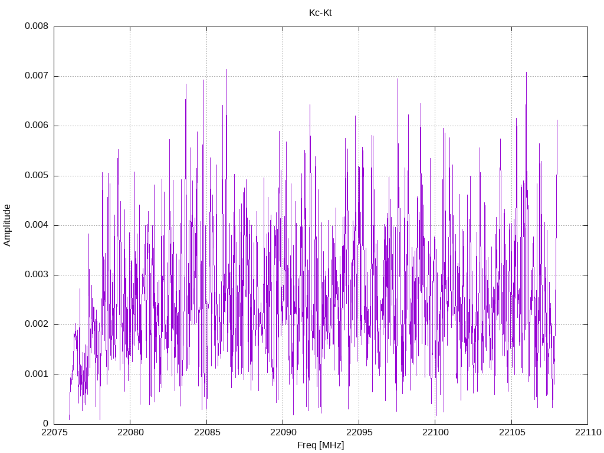This screenshot has width=604, height=453.
Task: Click the 0.003 y-axis tick label
Action: pyautogui.click(x=37, y=275)
